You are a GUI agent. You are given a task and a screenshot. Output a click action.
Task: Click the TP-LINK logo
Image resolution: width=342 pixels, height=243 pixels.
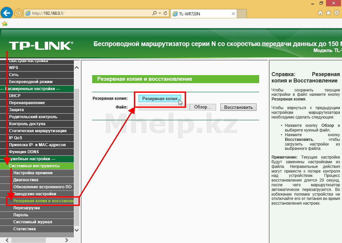(x=41, y=45)
